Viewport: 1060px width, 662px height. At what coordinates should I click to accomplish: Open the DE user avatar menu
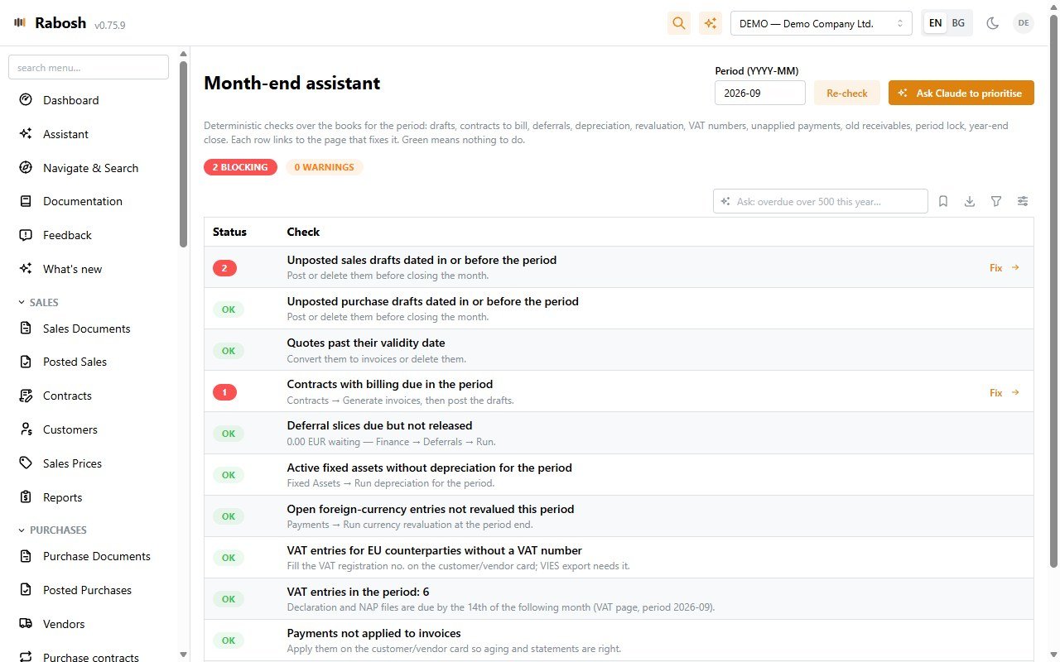pos(1024,23)
